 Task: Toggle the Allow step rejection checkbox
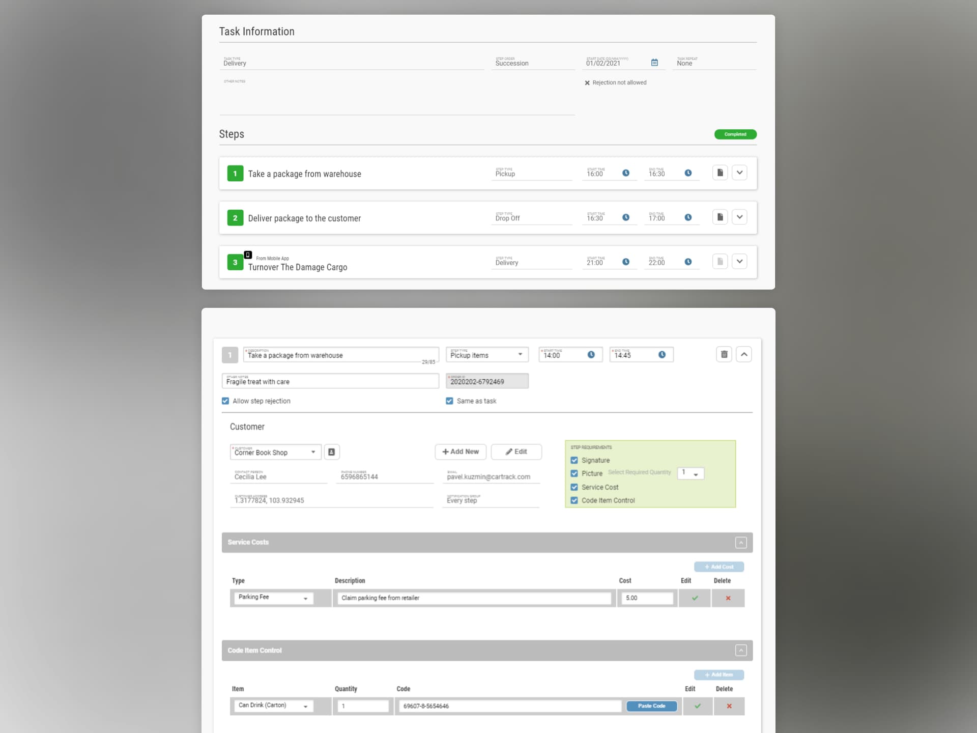[225, 401]
